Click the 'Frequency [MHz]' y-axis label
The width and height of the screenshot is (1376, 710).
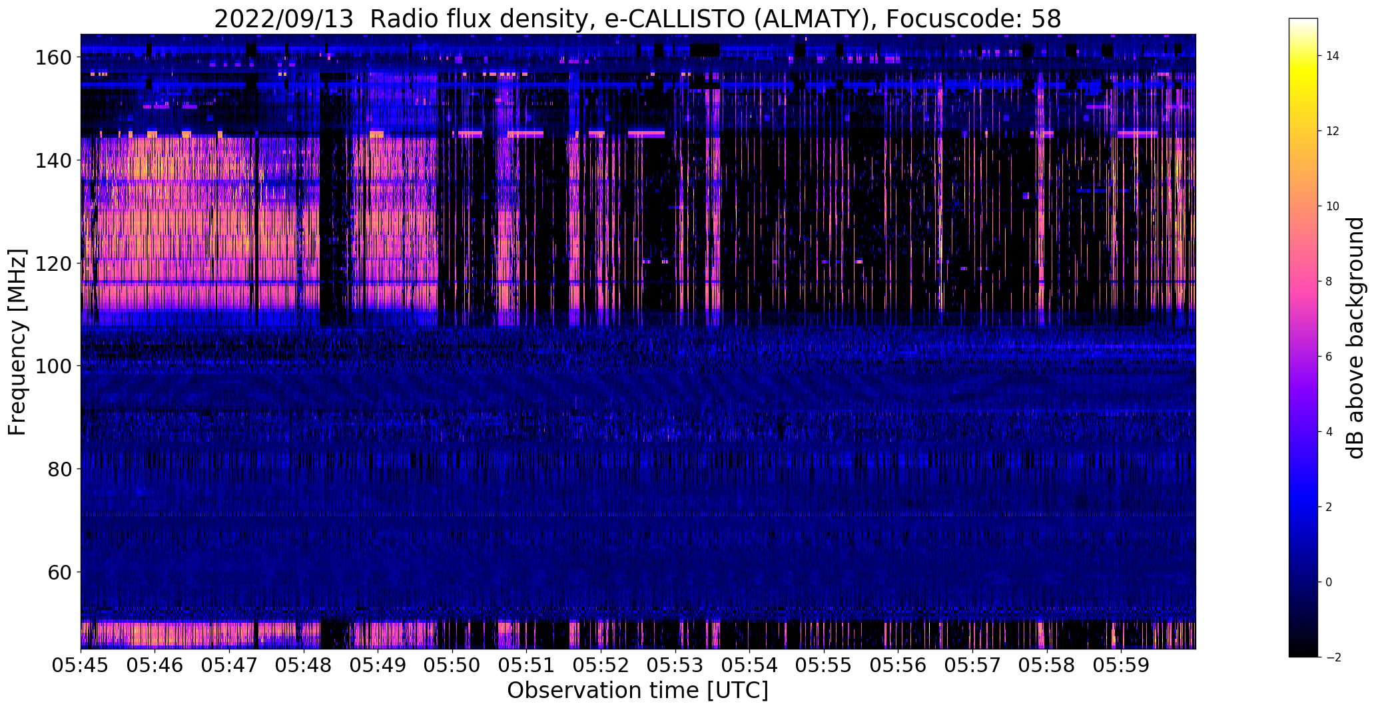coord(17,342)
